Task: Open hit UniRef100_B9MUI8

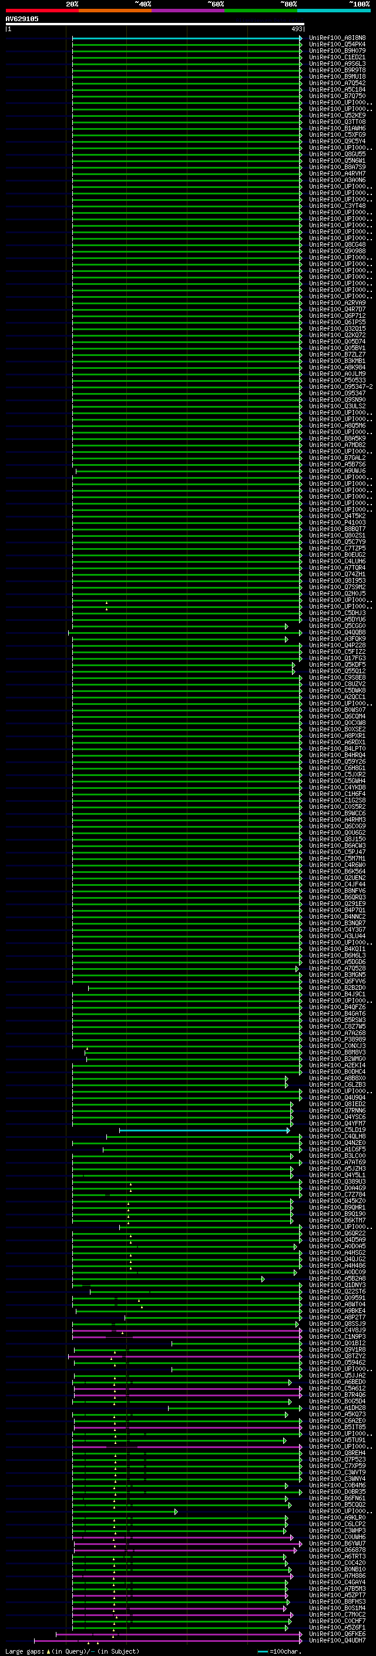Action: coord(337,76)
